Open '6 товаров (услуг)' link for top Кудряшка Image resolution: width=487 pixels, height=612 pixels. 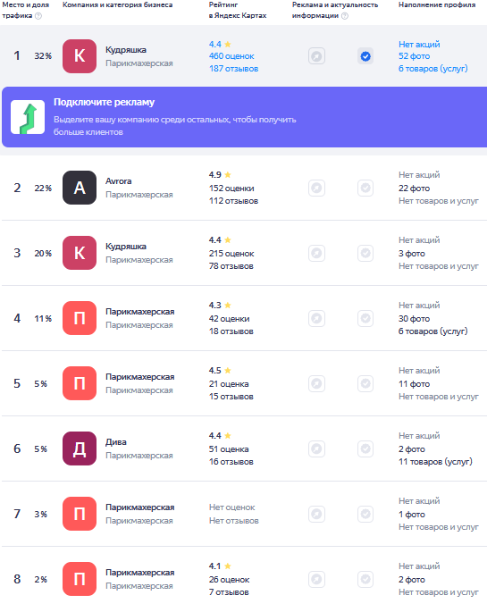[x=432, y=69]
